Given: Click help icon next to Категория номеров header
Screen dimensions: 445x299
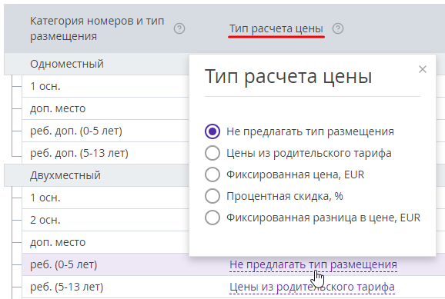Looking at the screenshot, I should 179,28.
